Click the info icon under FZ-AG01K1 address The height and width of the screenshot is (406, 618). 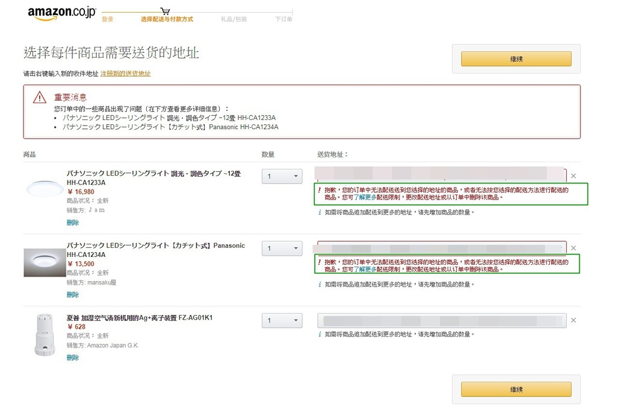[320, 334]
